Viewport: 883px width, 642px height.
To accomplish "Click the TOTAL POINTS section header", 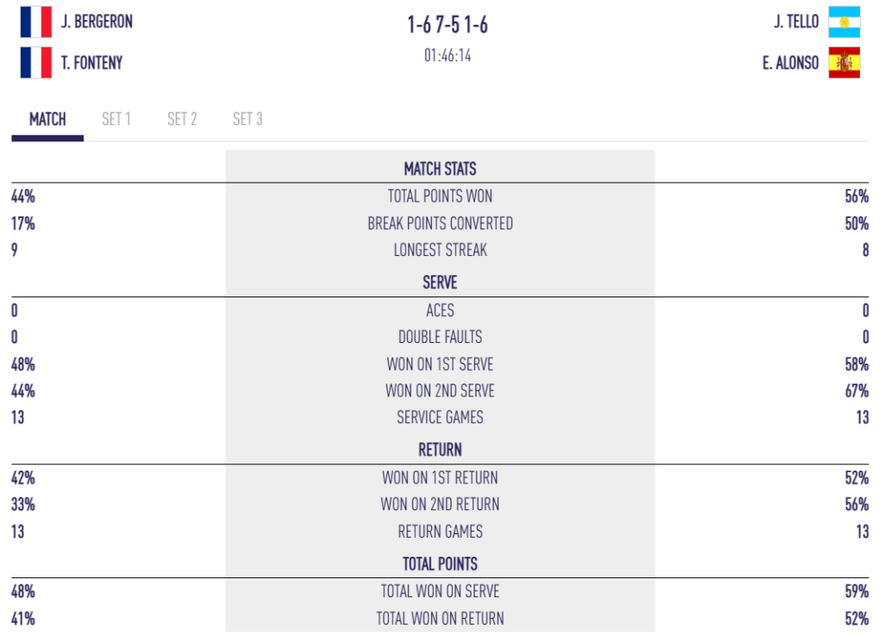I will [x=440, y=564].
